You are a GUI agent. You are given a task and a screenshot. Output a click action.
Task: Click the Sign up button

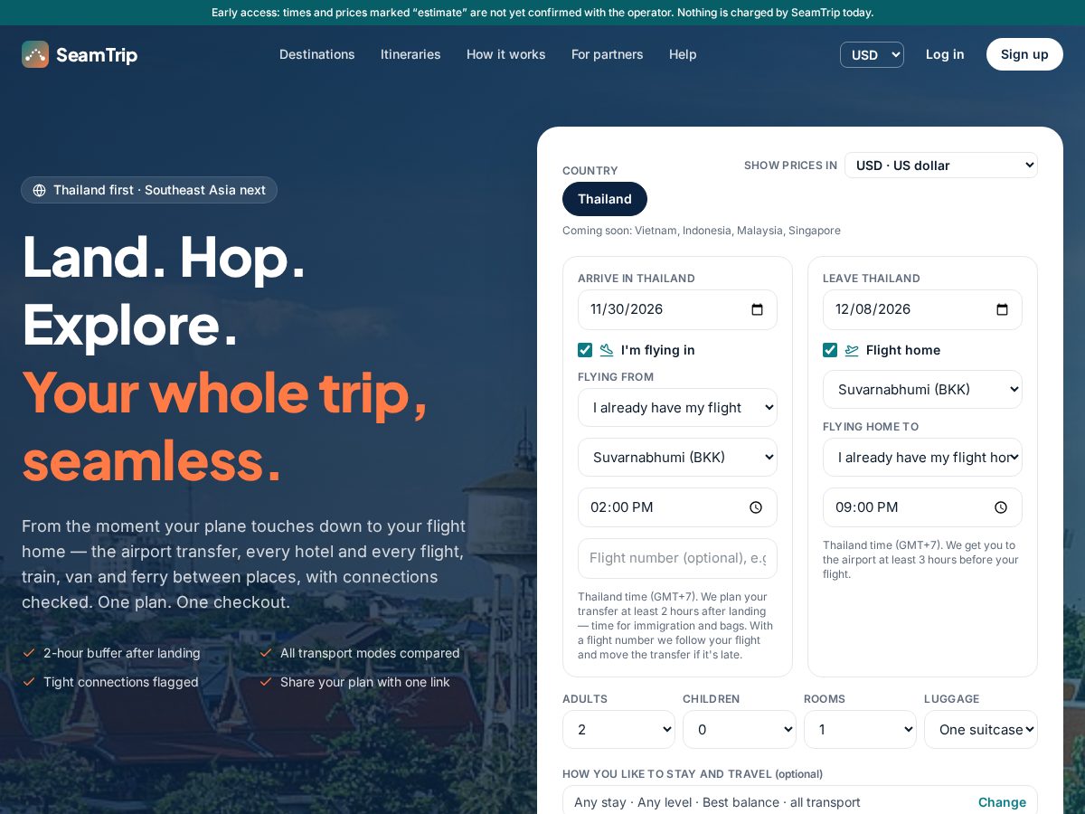pos(1024,54)
